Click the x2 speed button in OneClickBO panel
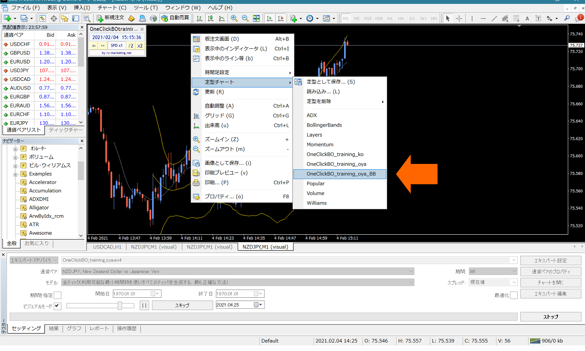 coord(140,46)
